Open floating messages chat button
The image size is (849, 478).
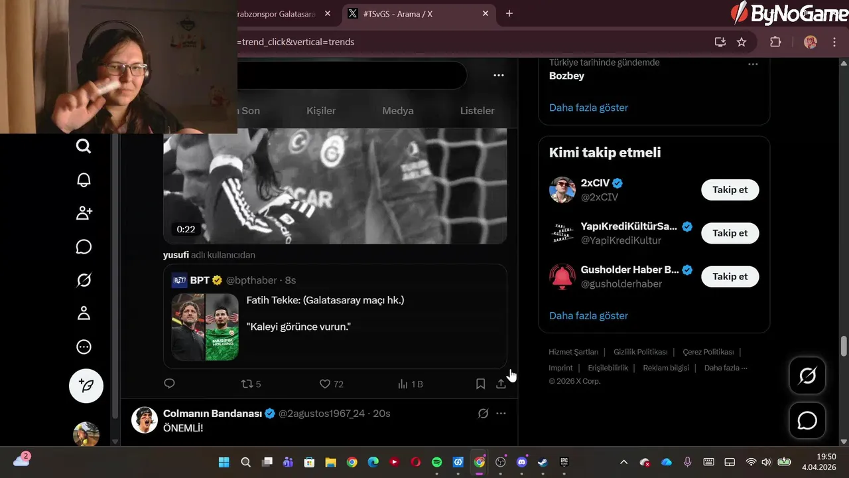click(x=807, y=421)
